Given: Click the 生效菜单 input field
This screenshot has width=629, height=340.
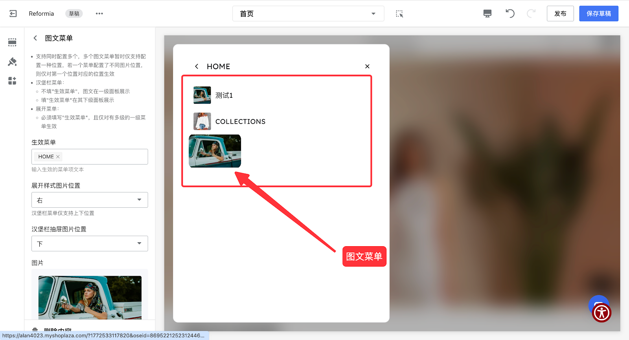Looking at the screenshot, I should [104, 157].
